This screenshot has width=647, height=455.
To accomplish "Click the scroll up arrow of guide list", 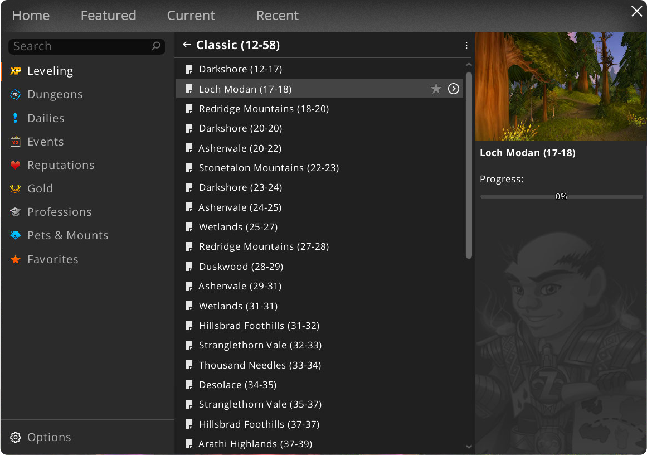I will (469, 65).
